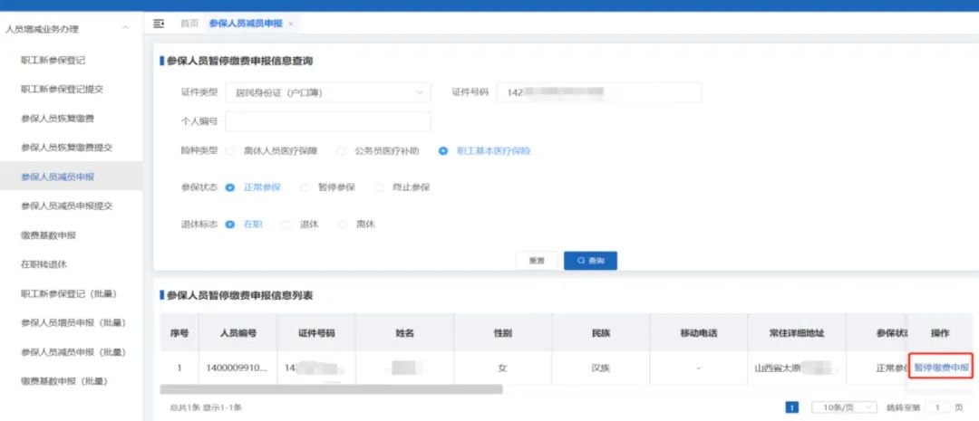The width and height of the screenshot is (979, 421).
Task: Collapse the 人员增减业务办理 menu group
Action: coord(125,28)
